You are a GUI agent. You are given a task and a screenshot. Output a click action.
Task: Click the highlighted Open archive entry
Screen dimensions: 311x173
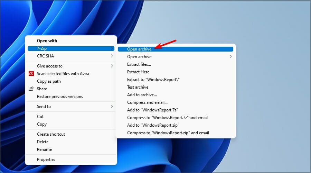(176, 49)
